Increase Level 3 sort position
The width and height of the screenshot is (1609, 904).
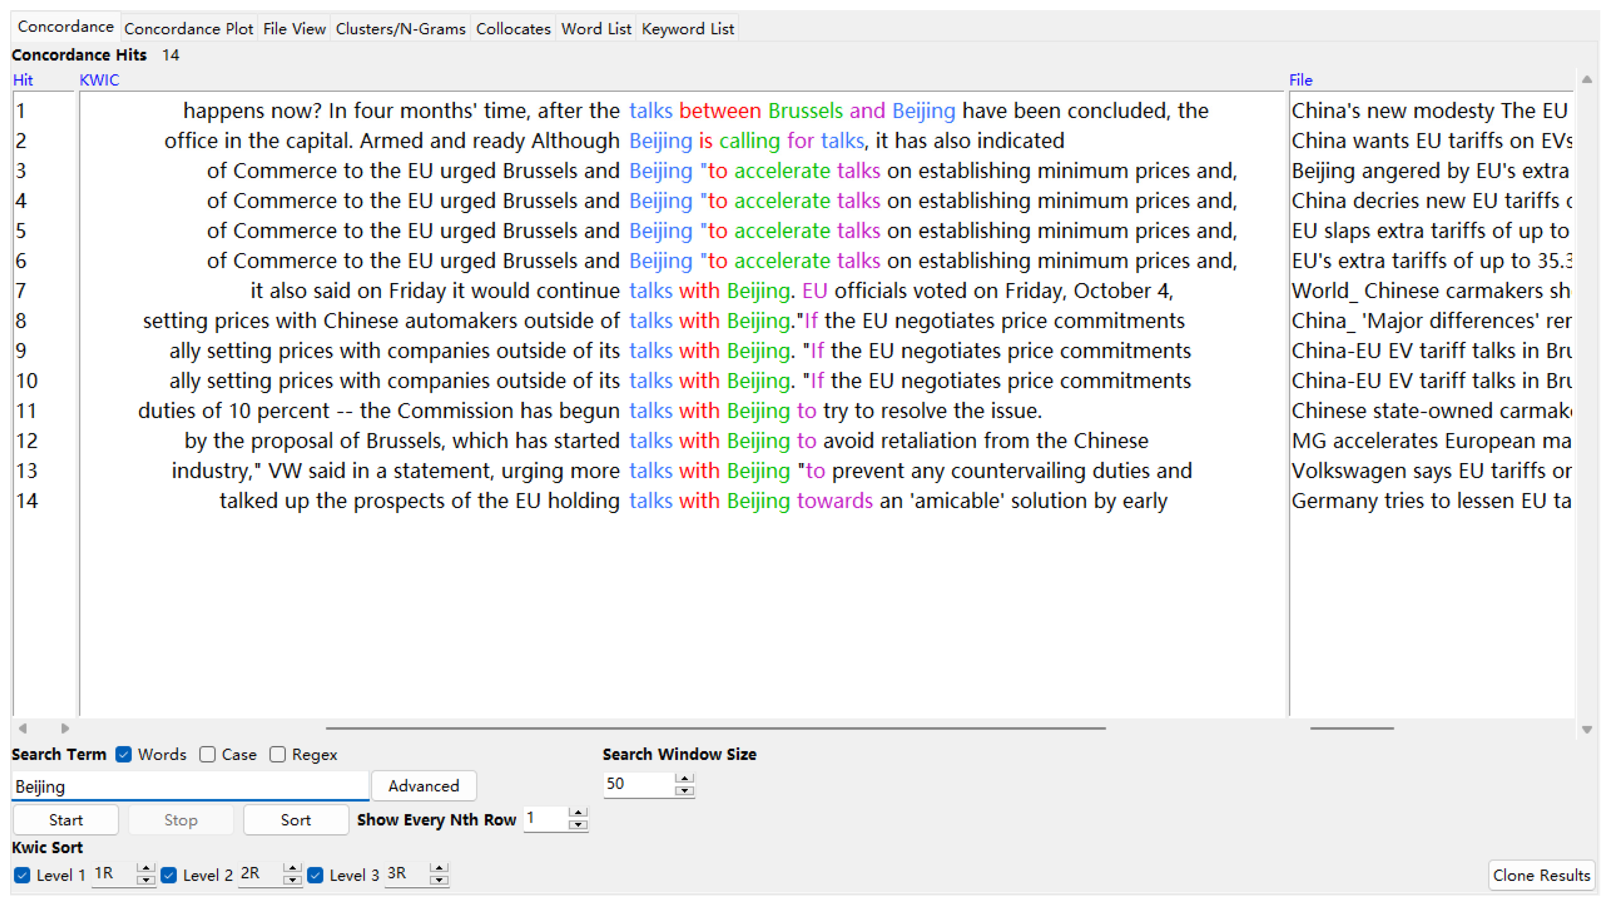(439, 869)
